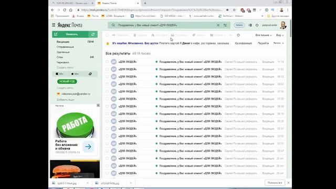The width and height of the screenshot is (336, 189).
Task: Click the search magnifier icon
Action: [x=113, y=25]
